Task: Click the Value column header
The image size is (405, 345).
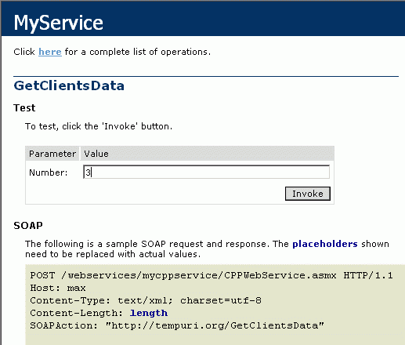Action: coord(96,154)
